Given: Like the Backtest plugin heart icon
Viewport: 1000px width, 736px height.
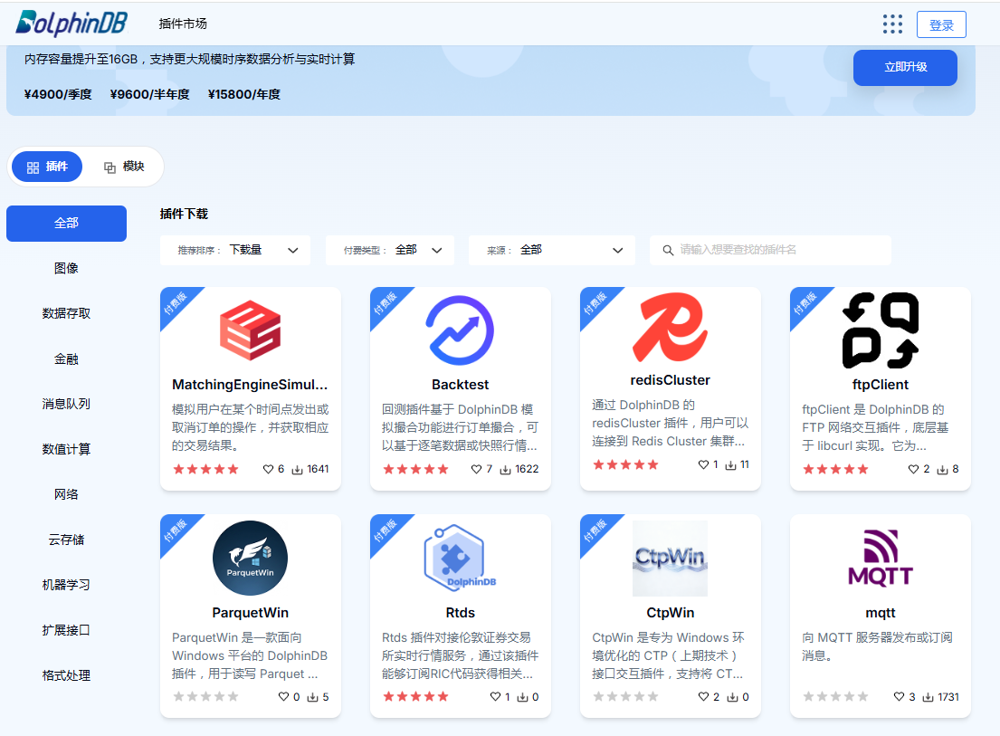Looking at the screenshot, I should [x=476, y=470].
